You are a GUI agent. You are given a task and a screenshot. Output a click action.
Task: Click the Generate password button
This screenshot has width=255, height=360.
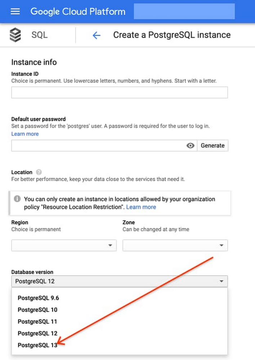[x=212, y=145]
